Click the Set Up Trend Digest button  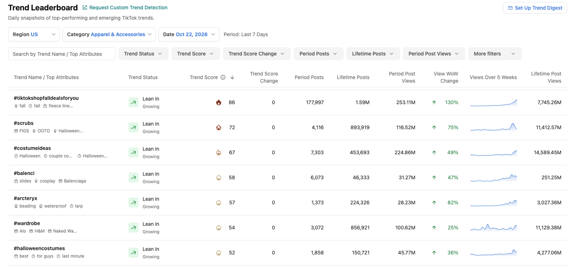535,8
